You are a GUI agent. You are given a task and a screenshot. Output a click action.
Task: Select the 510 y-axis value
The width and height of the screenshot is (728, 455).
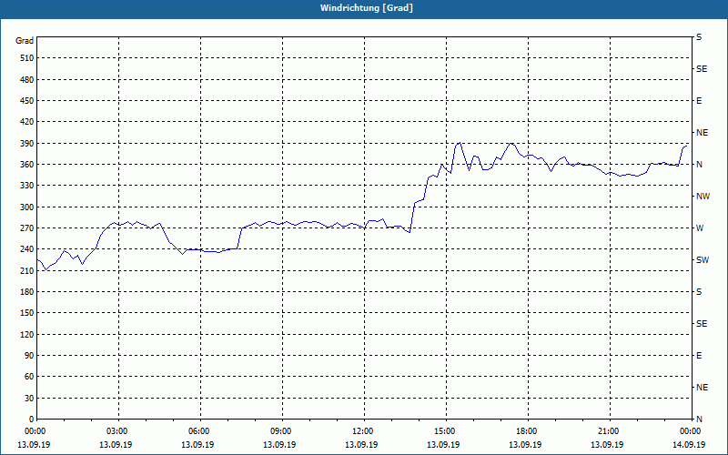[27, 58]
